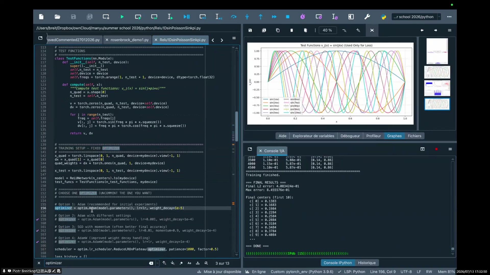This screenshot has height=275, width=490.
Task: Open IPython console options menu
Action: pos(450,149)
